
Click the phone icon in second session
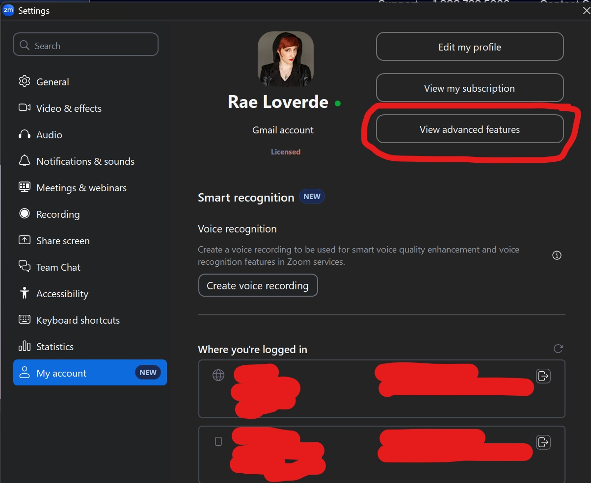(x=218, y=441)
